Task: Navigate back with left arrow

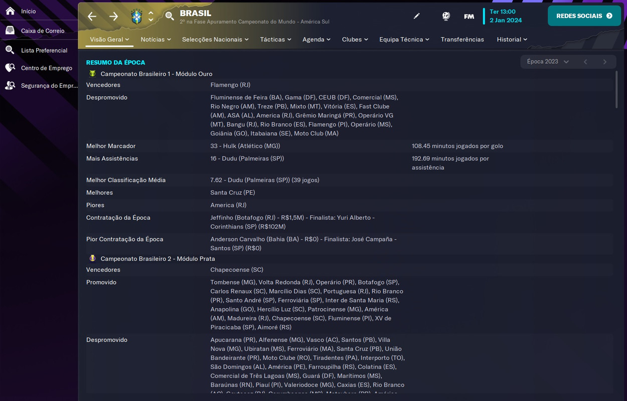Action: coord(92,17)
